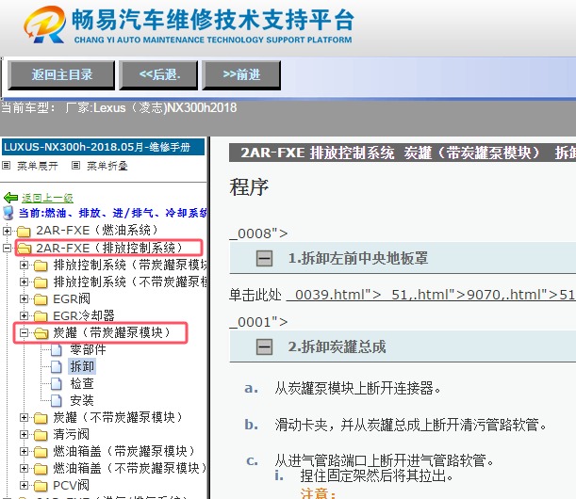Select PCV阀 folder label

click(x=71, y=486)
